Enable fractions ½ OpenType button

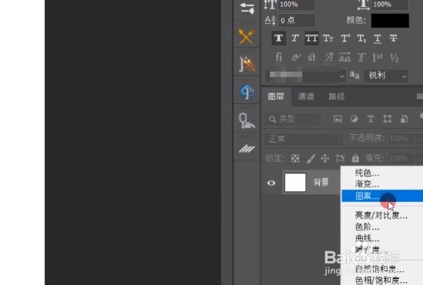394,57
